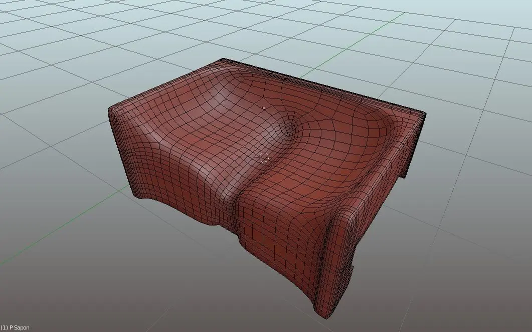The height and width of the screenshot is (332, 532).
Task: Click the 3D cursor crosshair on the mesh
Action: click(263, 157)
